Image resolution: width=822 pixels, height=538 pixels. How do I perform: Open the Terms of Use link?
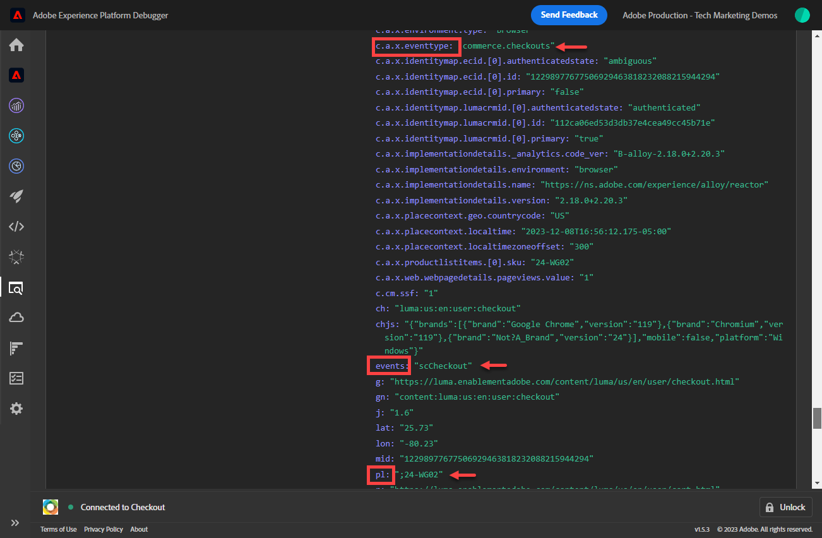click(x=59, y=529)
